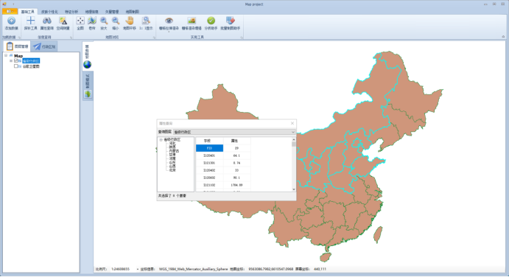Click the 全图 full extent icon
This screenshot has width=509, height=277.
pos(80,21)
